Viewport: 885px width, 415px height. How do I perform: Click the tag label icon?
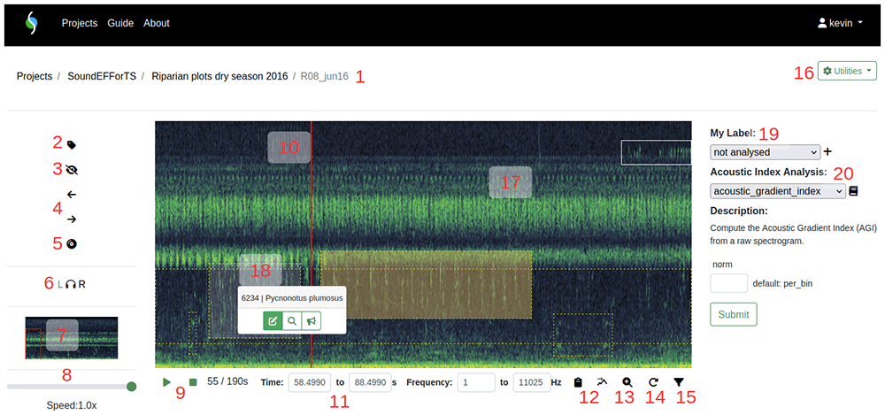71,145
